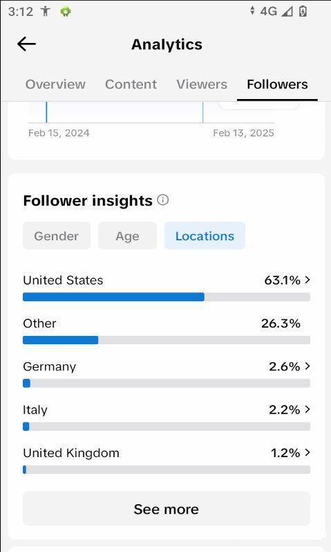Tap the back arrow icon
The width and height of the screenshot is (331, 552).
click(x=26, y=44)
